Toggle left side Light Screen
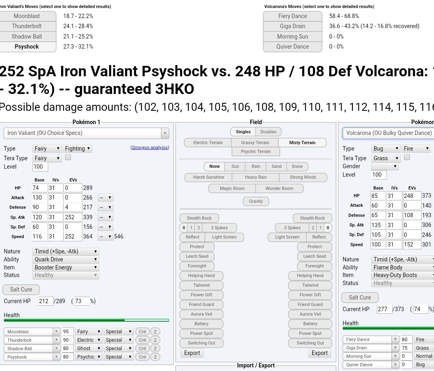The width and height of the screenshot is (434, 371). 225,237
